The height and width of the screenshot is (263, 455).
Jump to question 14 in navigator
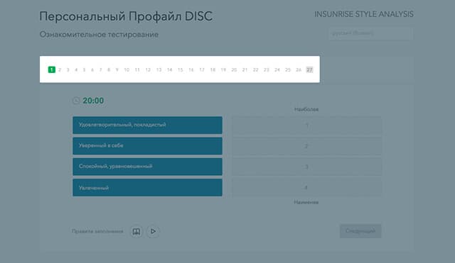coord(169,69)
